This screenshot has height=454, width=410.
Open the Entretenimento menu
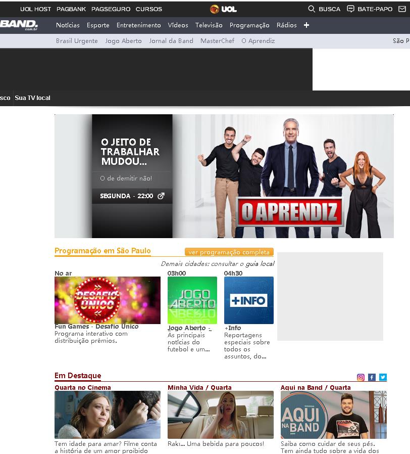click(138, 25)
